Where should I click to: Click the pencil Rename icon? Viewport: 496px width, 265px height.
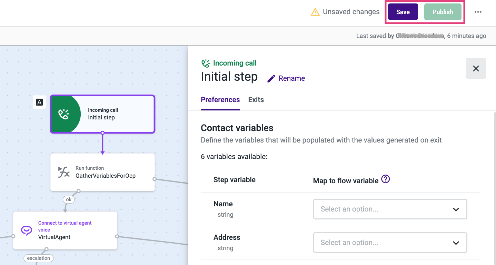point(271,78)
